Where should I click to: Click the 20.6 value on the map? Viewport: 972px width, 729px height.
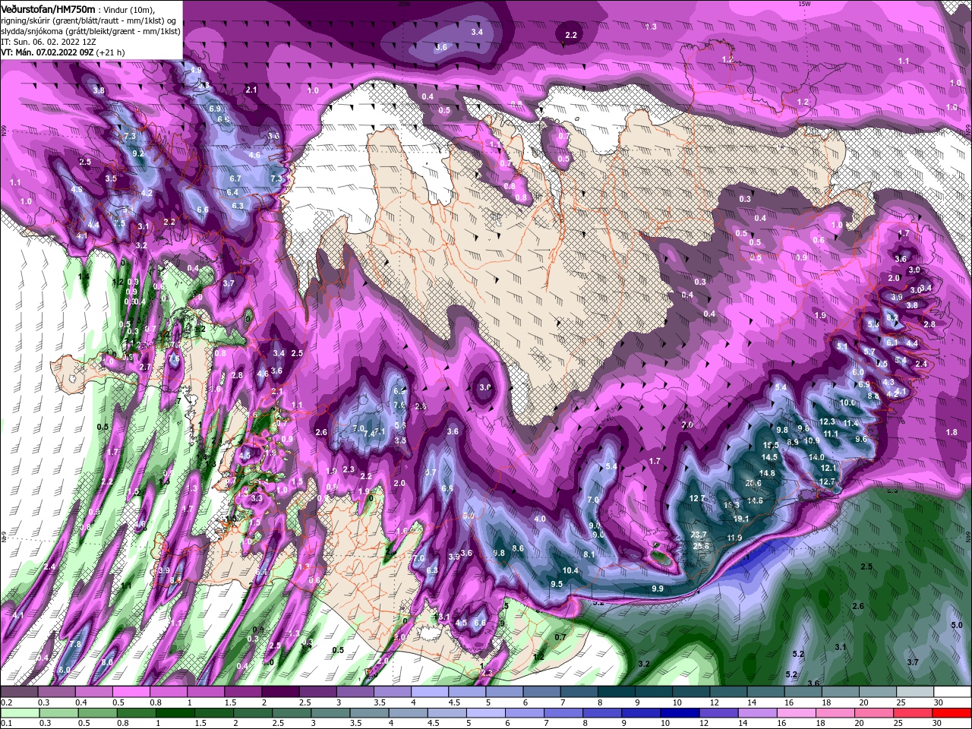[x=753, y=483]
